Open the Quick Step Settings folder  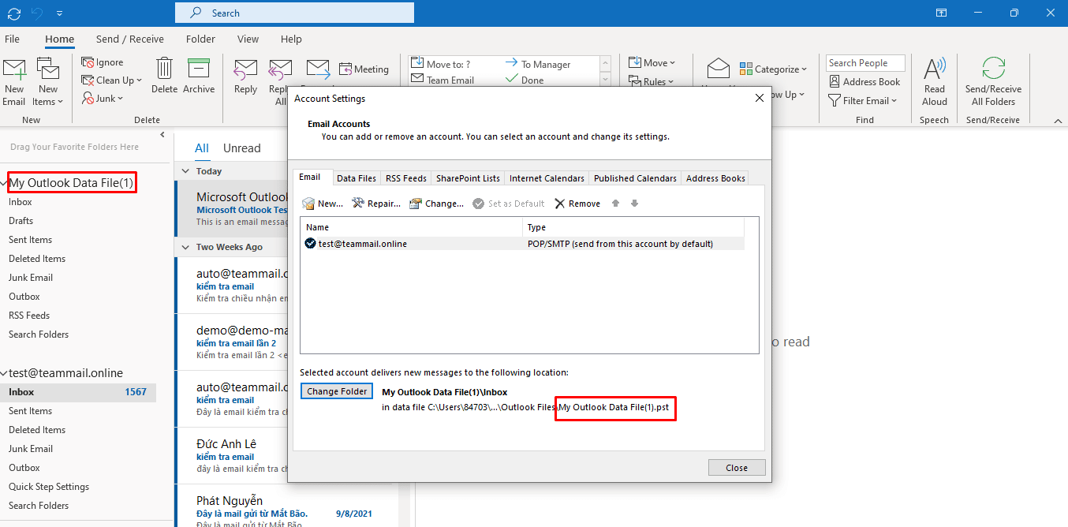pos(49,487)
